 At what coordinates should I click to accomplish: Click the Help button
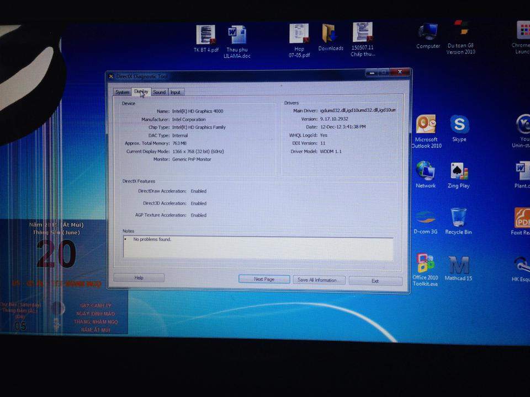(139, 278)
